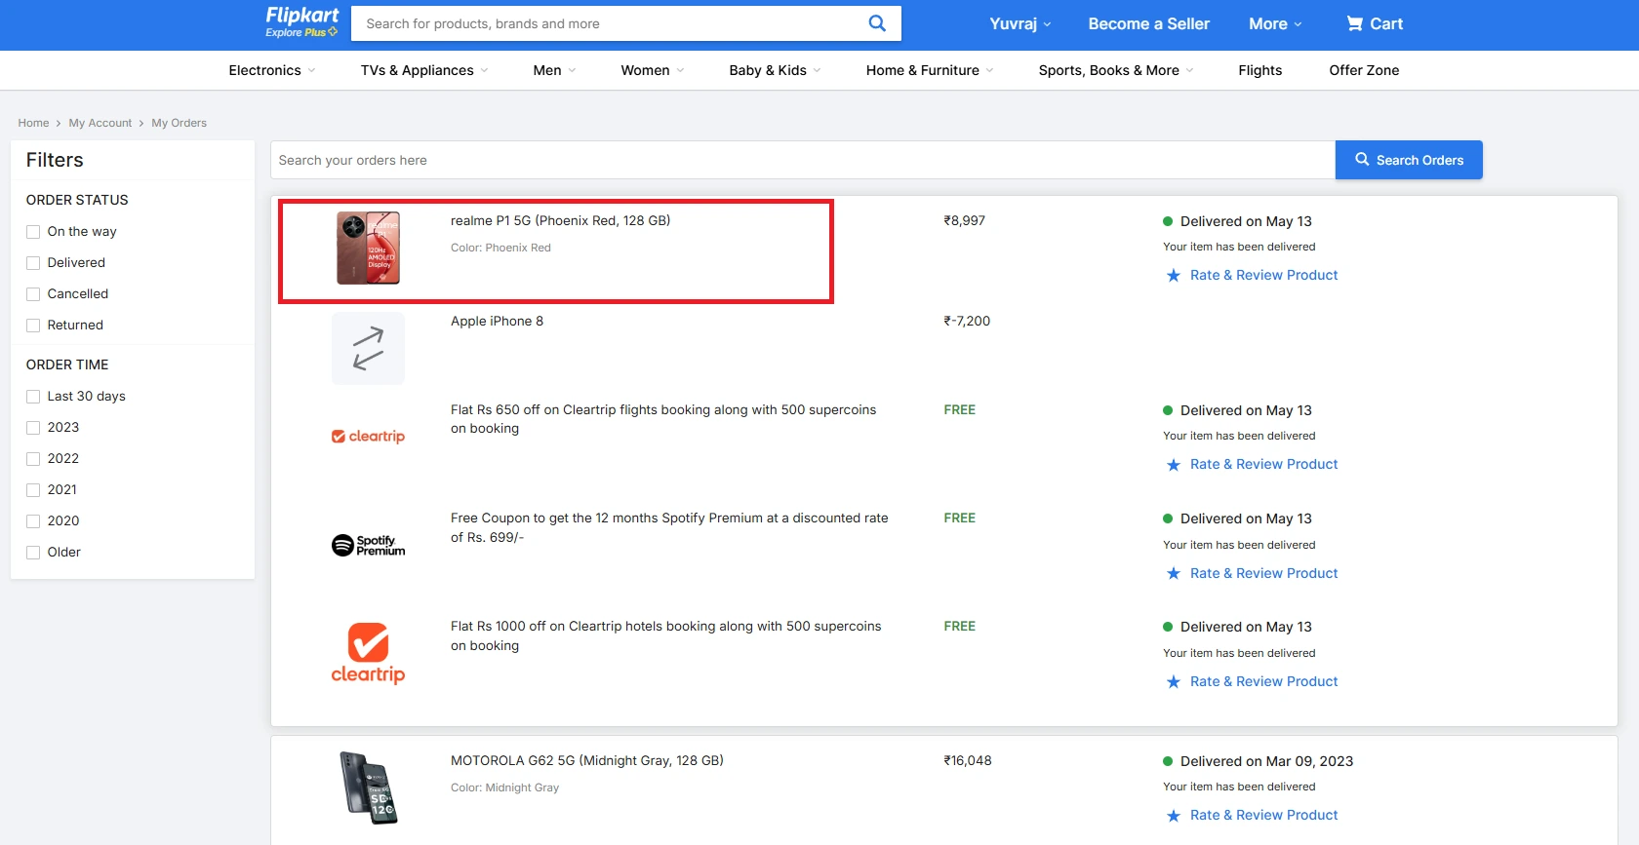Click the star icon in the Cleartrip hotels row
1639x845 pixels.
coord(1173,682)
